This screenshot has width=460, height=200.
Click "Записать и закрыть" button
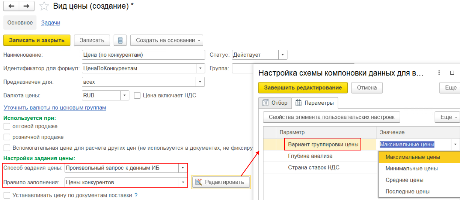pyautogui.click(x=37, y=40)
